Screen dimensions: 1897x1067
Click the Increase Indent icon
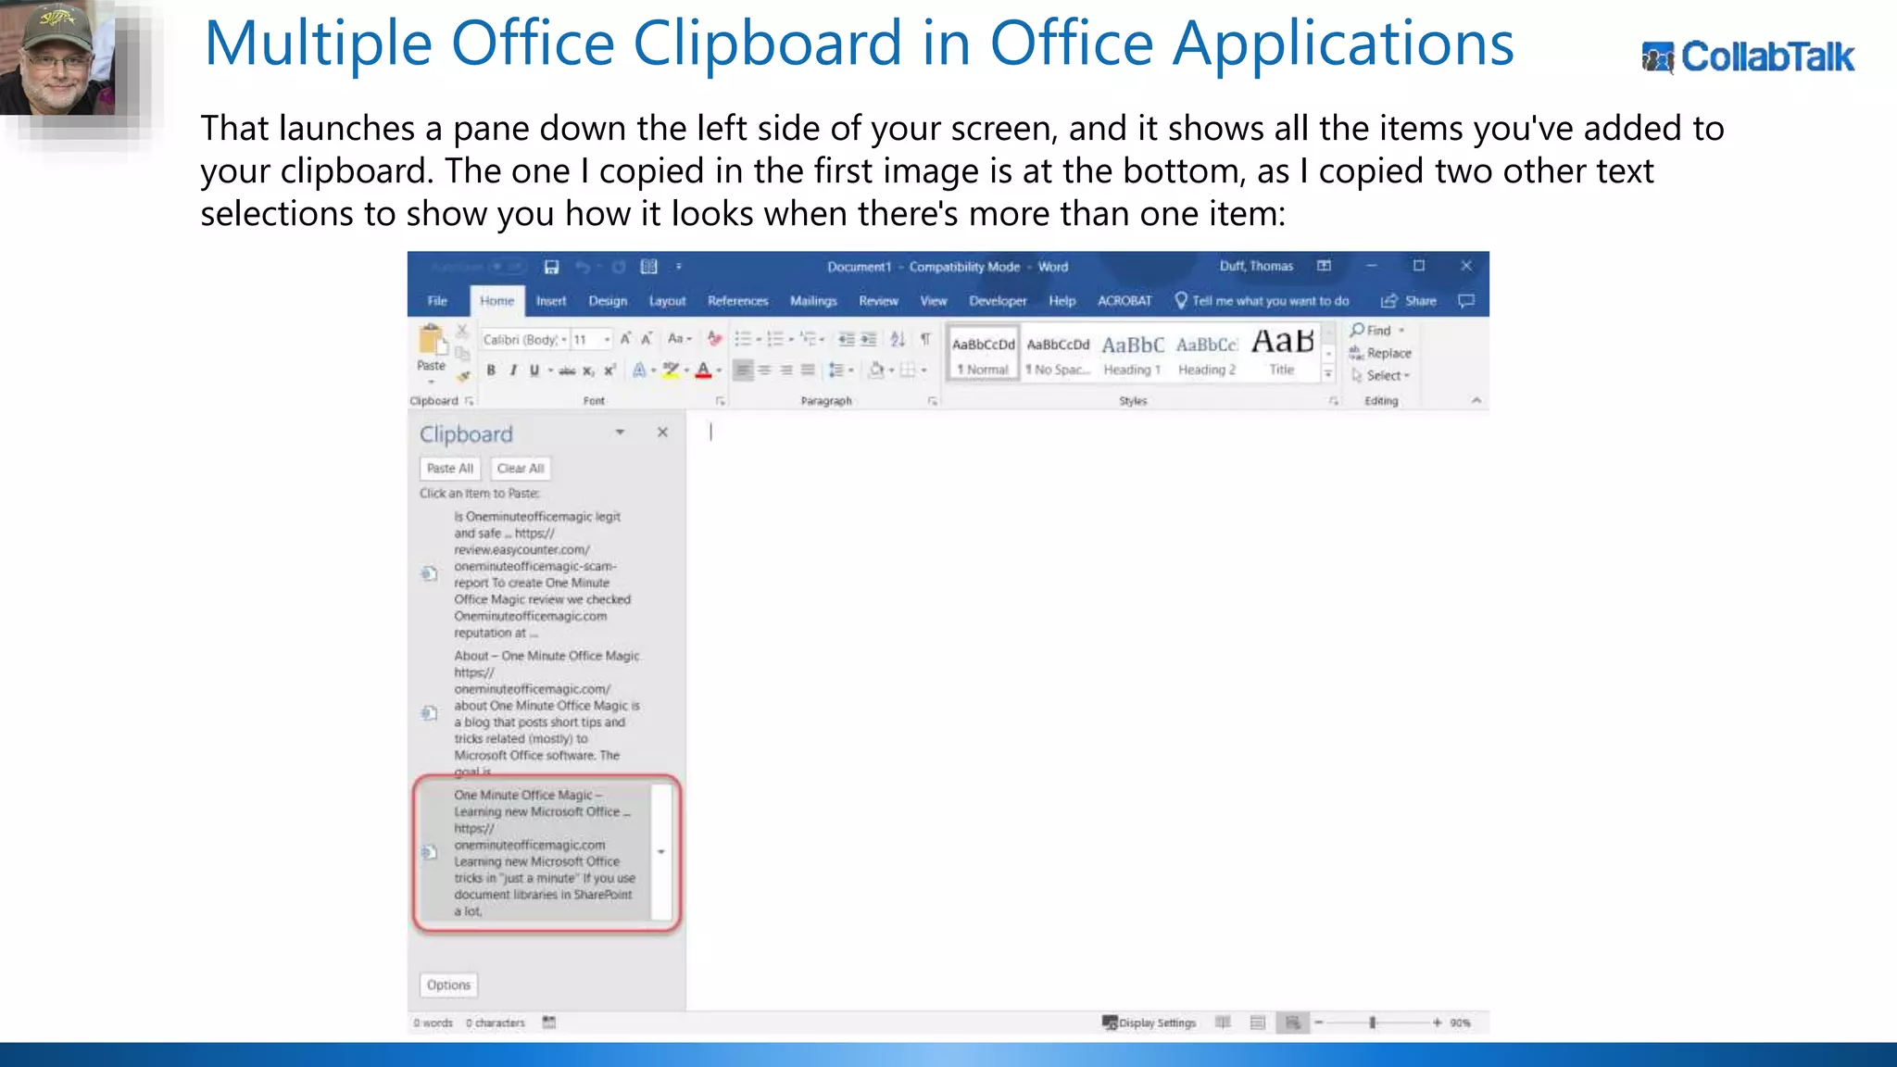pyautogui.click(x=868, y=339)
